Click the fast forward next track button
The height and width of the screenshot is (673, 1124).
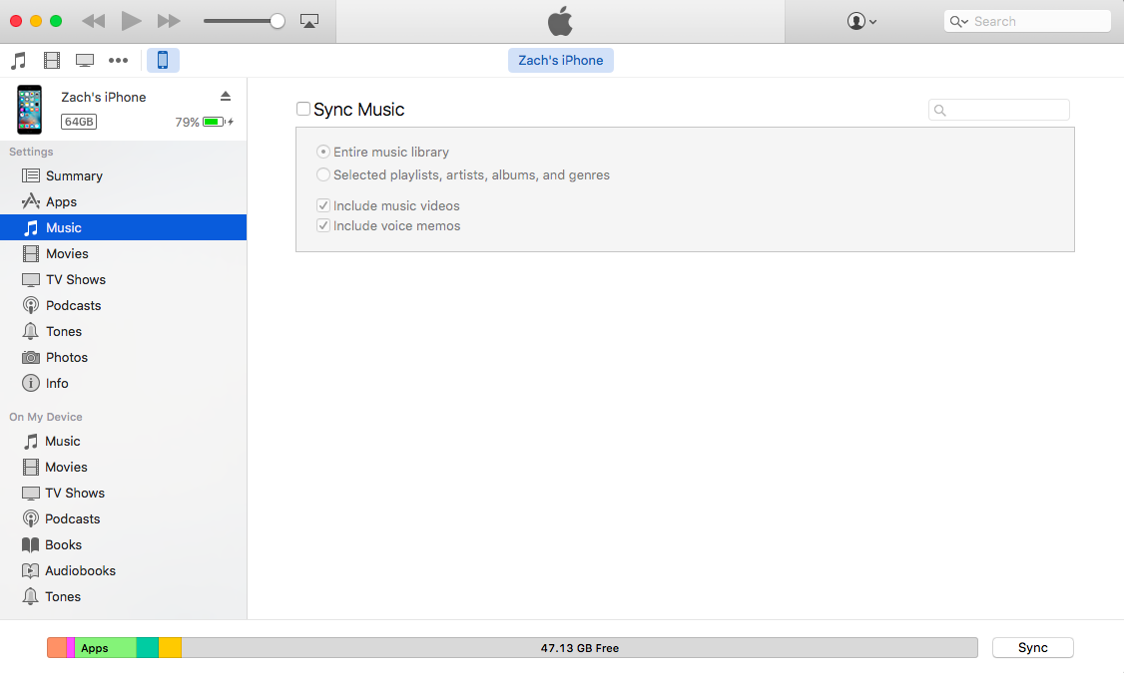[x=169, y=21]
